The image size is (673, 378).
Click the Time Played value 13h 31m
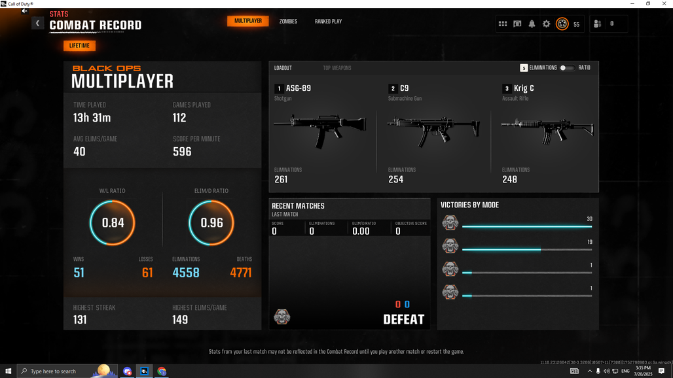(x=92, y=118)
